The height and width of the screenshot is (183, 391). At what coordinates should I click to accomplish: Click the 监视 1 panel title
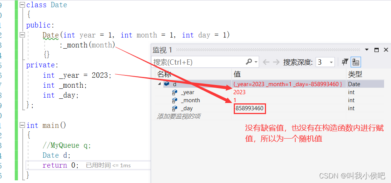coord(162,50)
